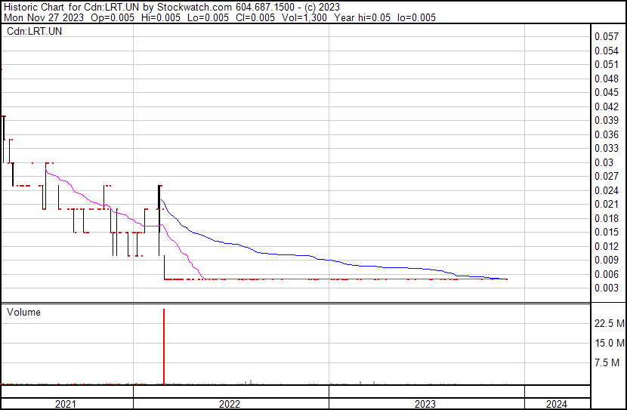627x410 pixels.
Task: Click the Volume panel label
Action: click(23, 313)
